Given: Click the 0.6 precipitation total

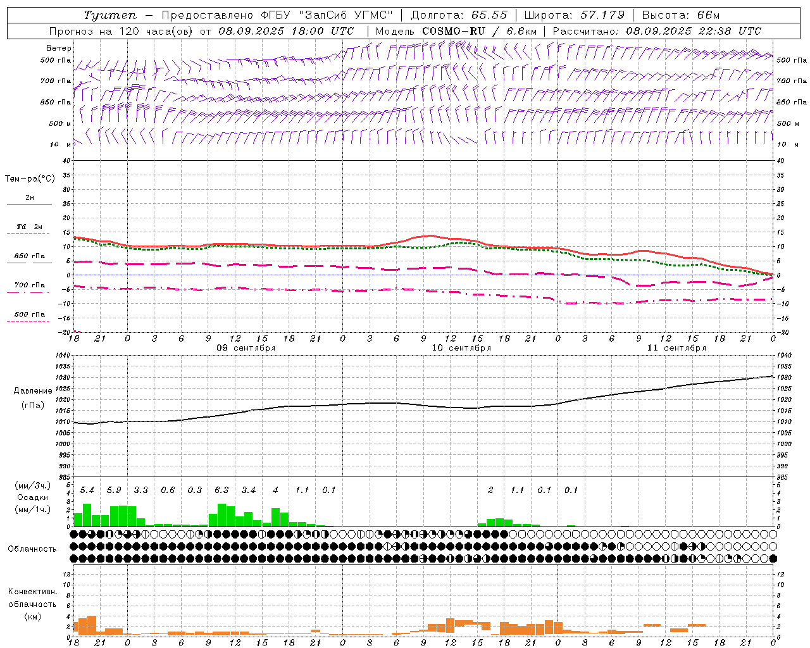Looking at the screenshot, I should pyautogui.click(x=168, y=490).
